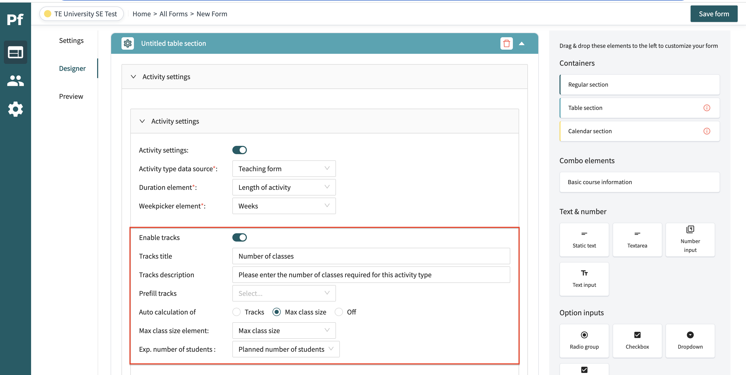
Task: Click the Tracks title input field
Action: tap(371, 256)
